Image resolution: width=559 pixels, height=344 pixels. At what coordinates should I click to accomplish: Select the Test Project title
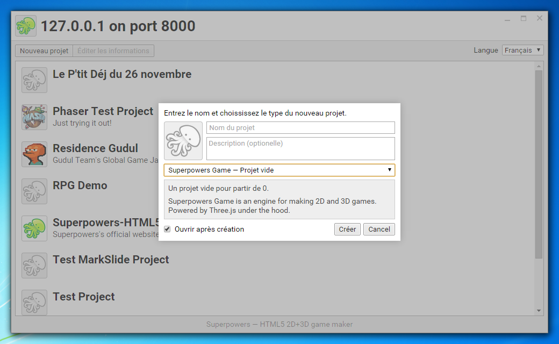84,297
